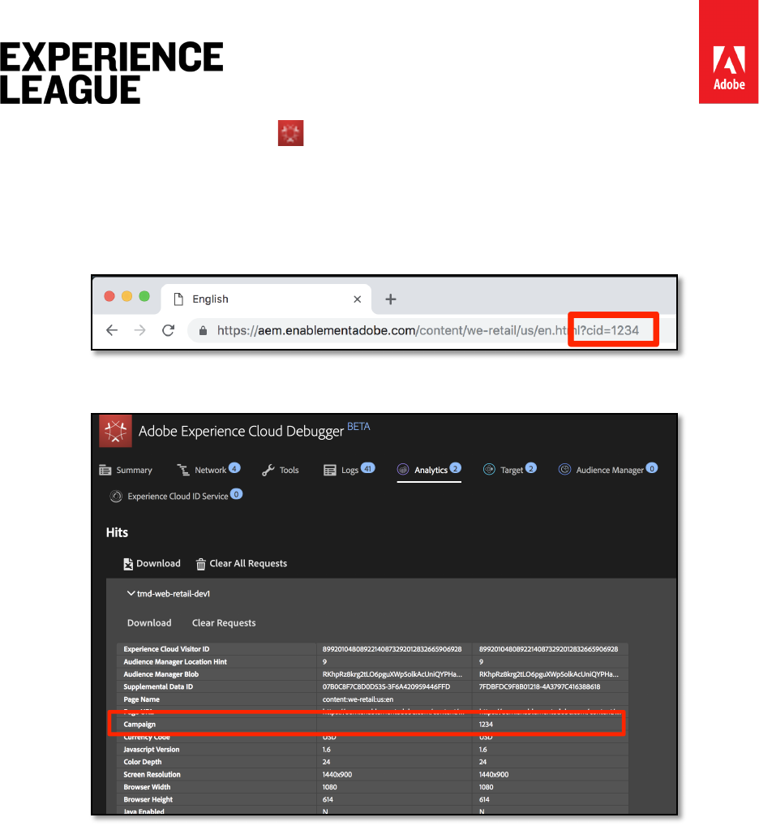Open the Experience Cloud ID Service tab
This screenshot has width=759, height=826.
tap(176, 496)
